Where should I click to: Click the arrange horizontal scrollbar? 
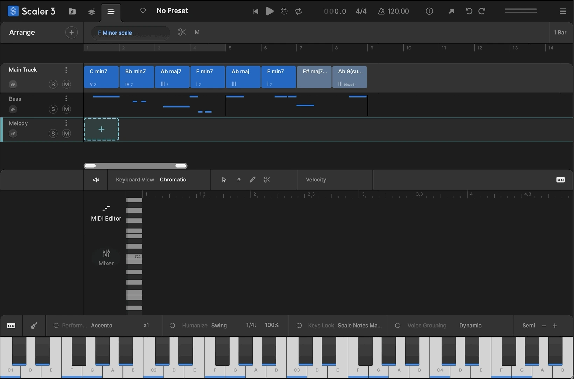[135, 166]
